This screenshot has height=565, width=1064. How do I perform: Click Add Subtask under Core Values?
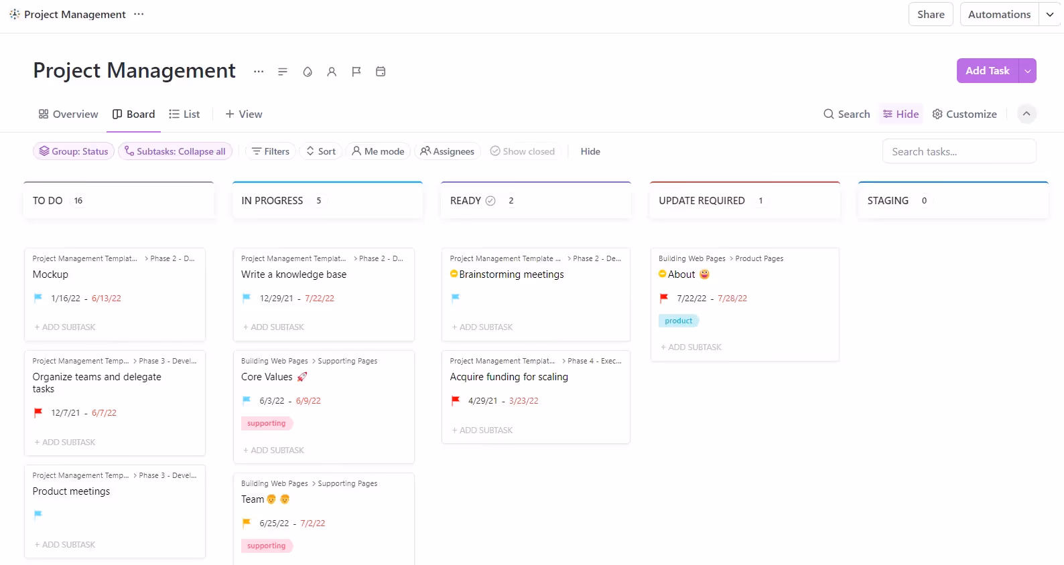pos(274,451)
